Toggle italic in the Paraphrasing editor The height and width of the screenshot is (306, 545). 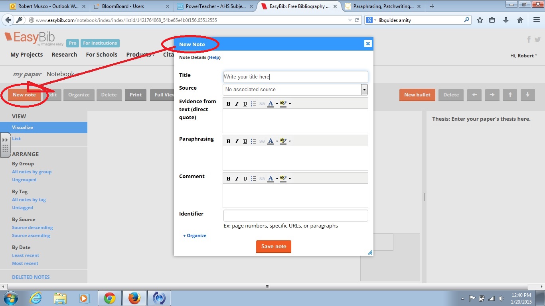coord(237,141)
